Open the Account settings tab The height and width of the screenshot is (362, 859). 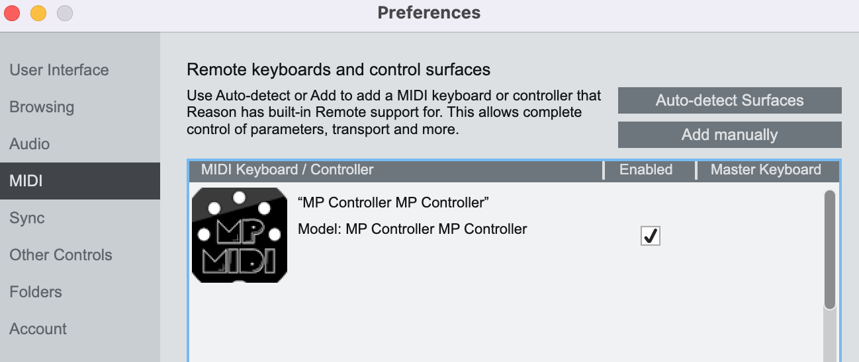38,329
